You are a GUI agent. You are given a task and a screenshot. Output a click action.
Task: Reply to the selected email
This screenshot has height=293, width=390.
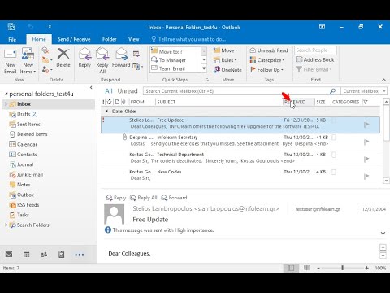pyautogui.click(x=84, y=58)
